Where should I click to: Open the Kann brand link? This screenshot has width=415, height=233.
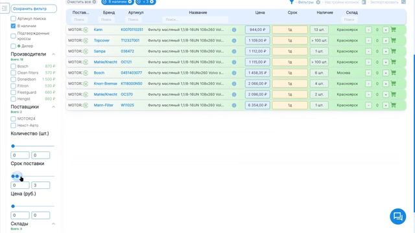point(98,30)
